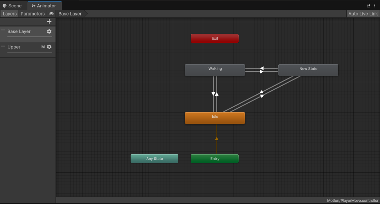
Task: Select the New State node
Action: click(x=308, y=70)
